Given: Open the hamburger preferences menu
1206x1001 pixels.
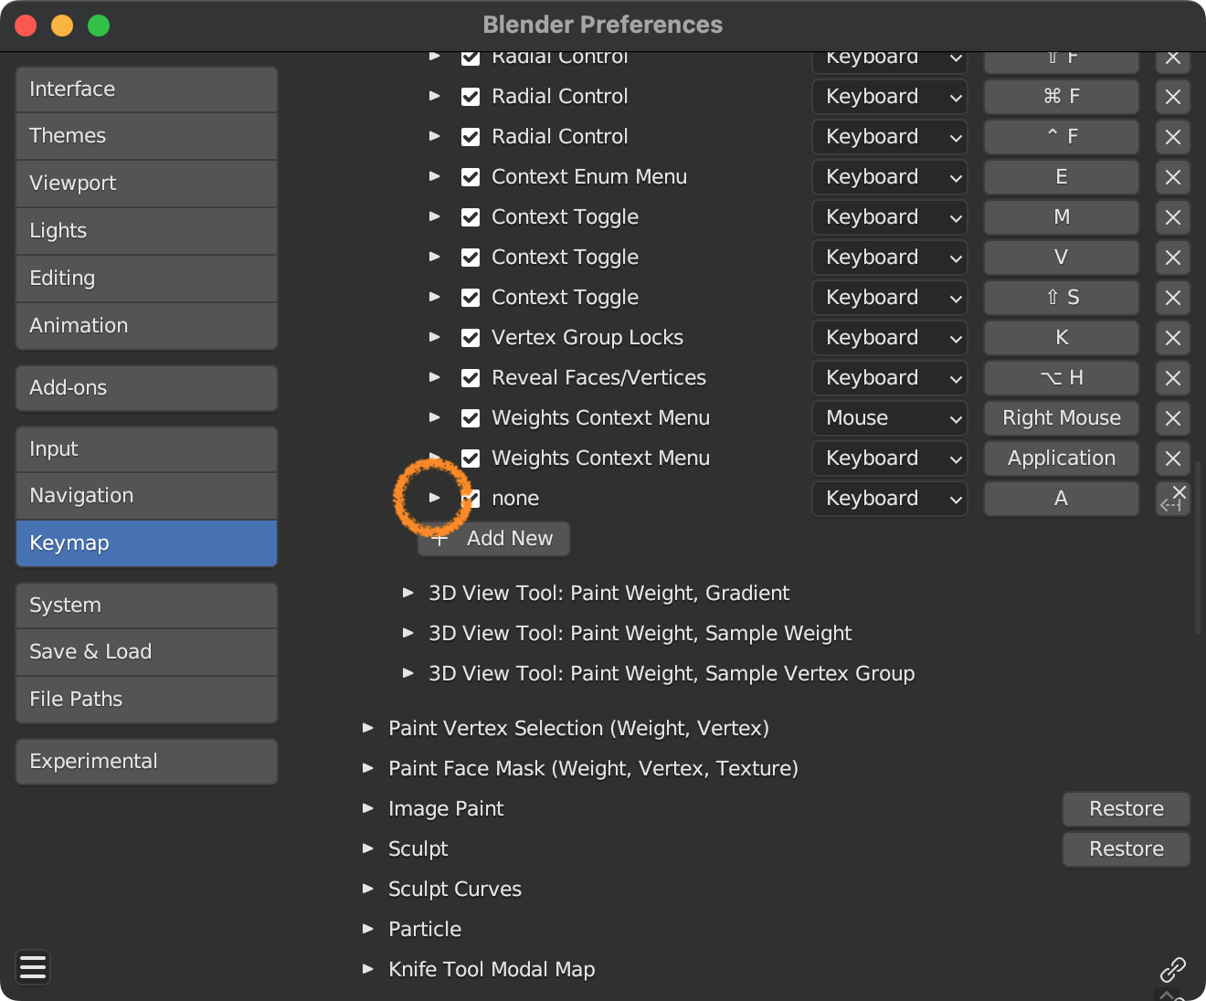Looking at the screenshot, I should [x=33, y=967].
